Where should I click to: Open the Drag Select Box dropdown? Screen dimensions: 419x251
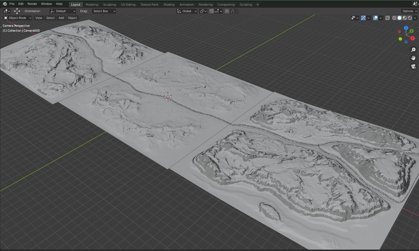[104, 11]
